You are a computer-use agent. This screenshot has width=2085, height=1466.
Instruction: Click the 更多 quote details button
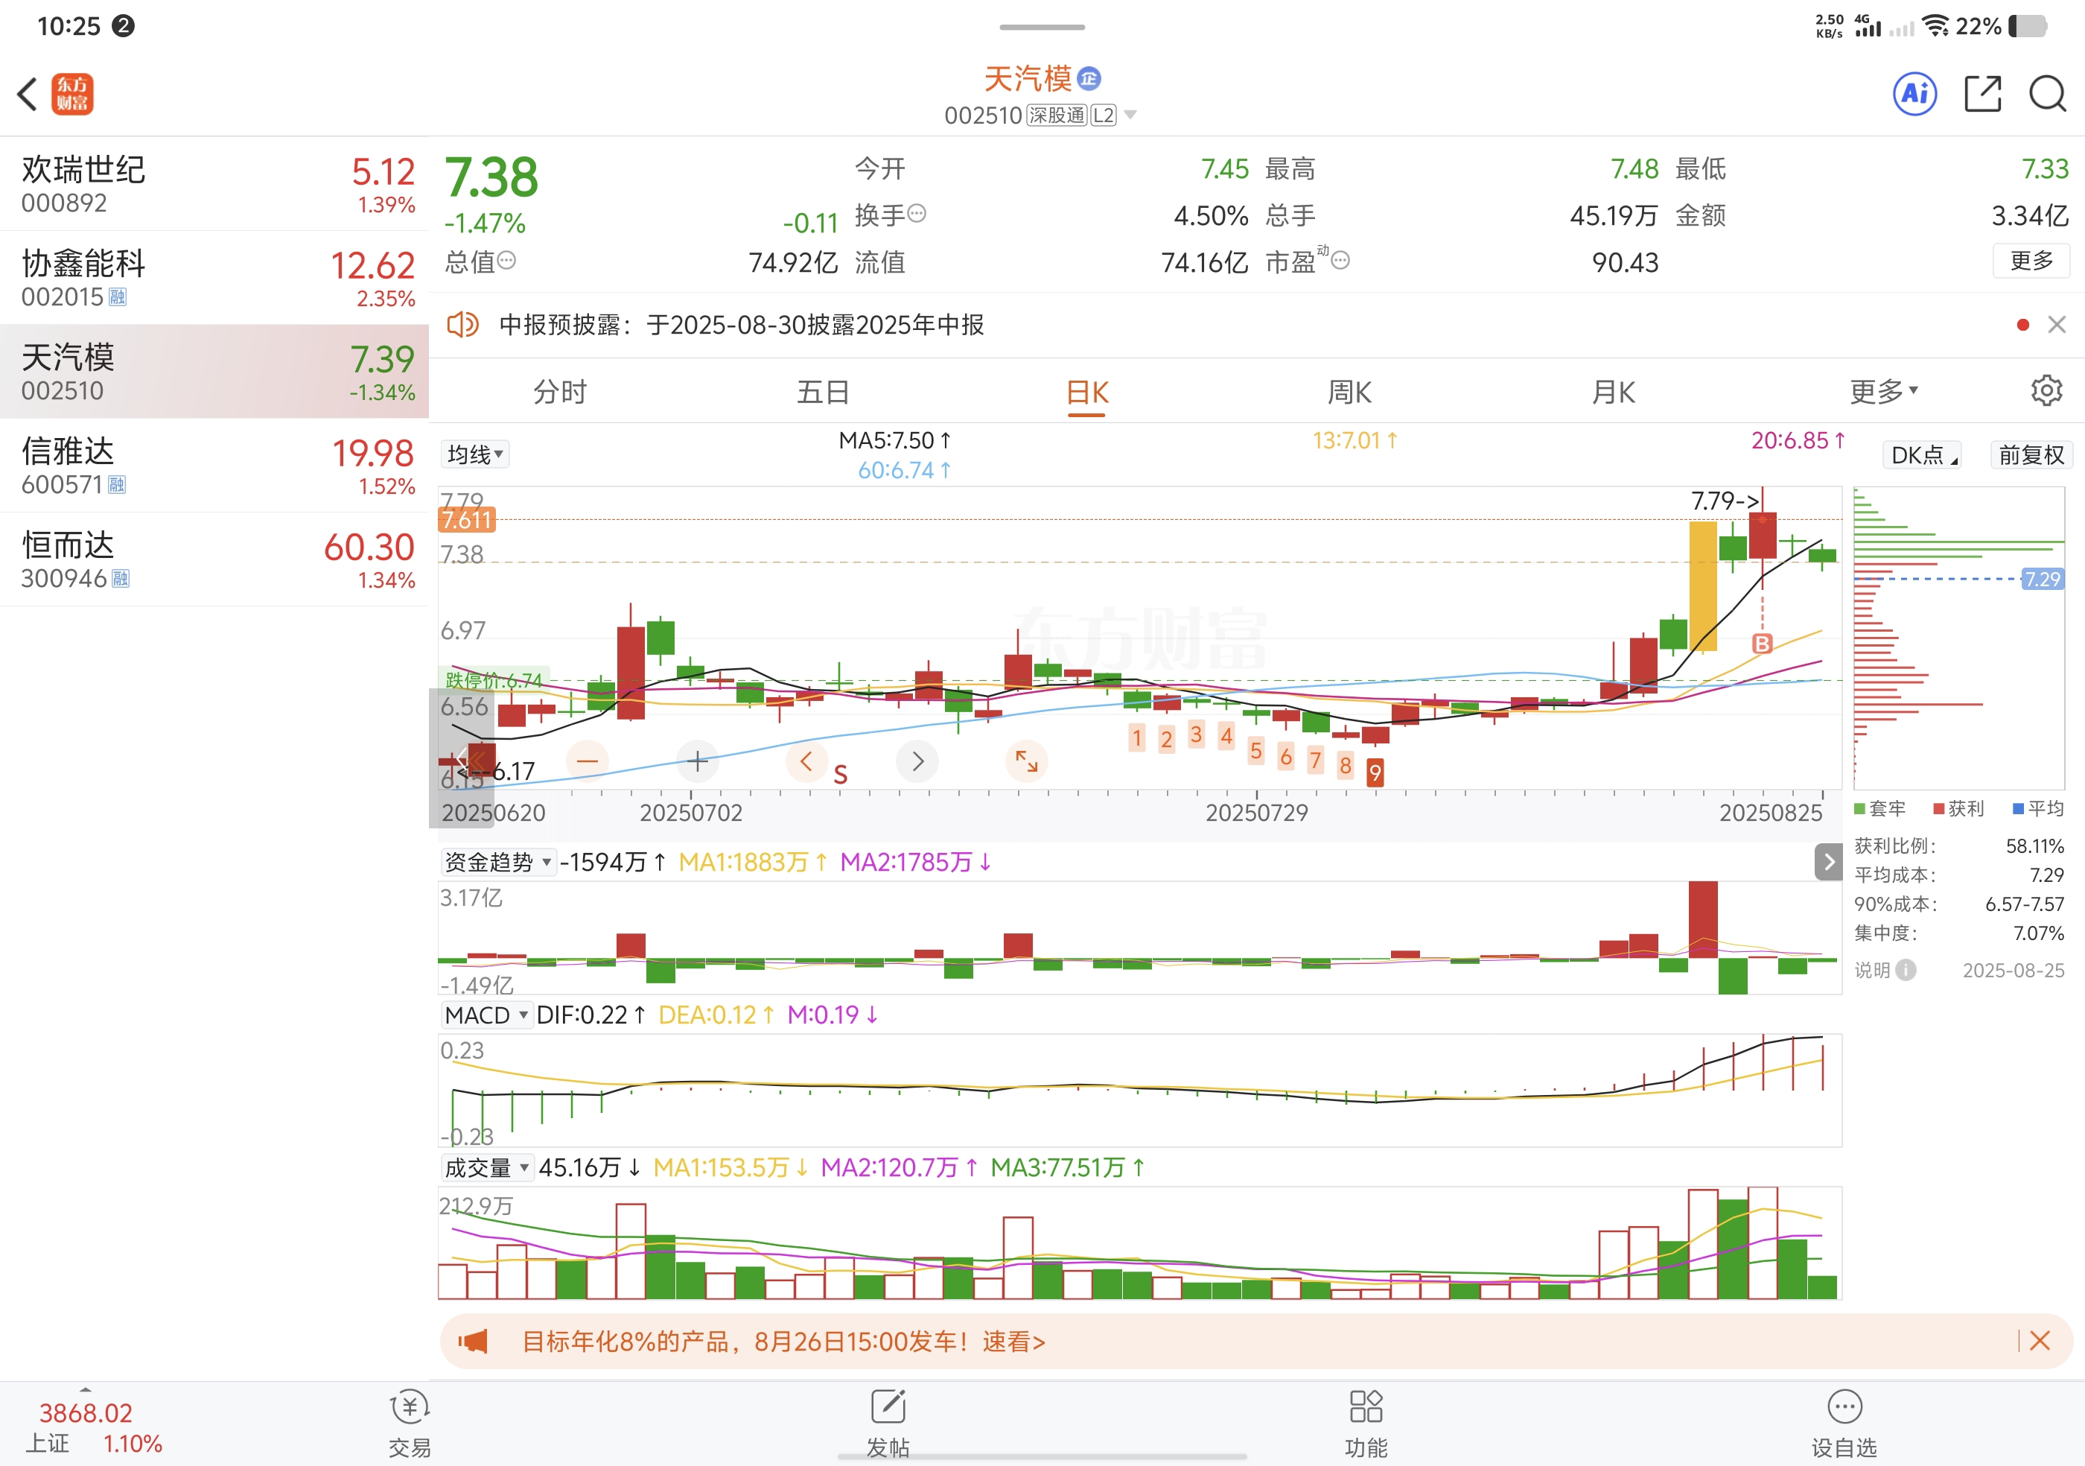(2031, 261)
